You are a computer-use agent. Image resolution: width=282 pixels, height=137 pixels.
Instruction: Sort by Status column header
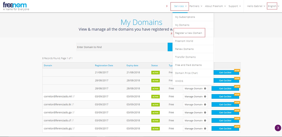[154, 66]
